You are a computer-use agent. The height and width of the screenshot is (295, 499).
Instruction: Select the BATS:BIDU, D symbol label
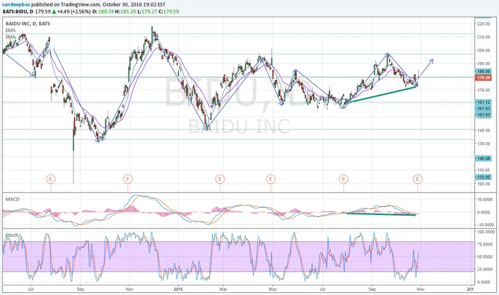[x=18, y=11]
